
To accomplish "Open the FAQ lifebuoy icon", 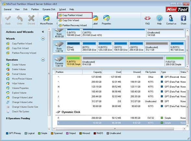I will (x=147, y=18).
